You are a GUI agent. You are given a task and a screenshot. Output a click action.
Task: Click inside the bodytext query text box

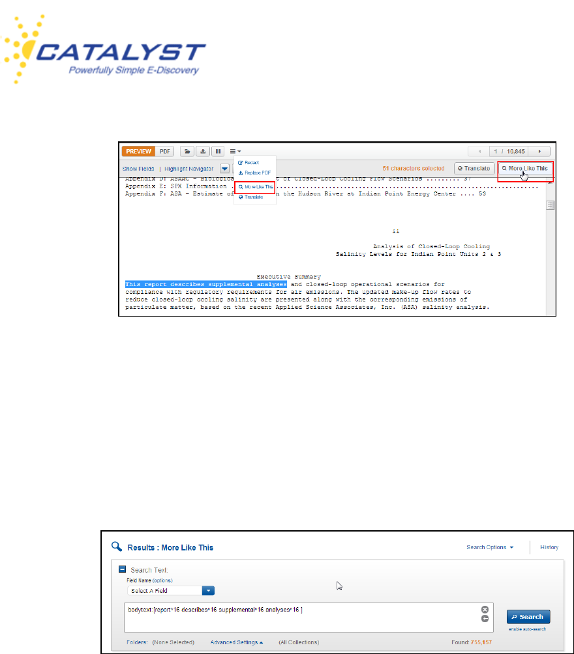(309, 618)
